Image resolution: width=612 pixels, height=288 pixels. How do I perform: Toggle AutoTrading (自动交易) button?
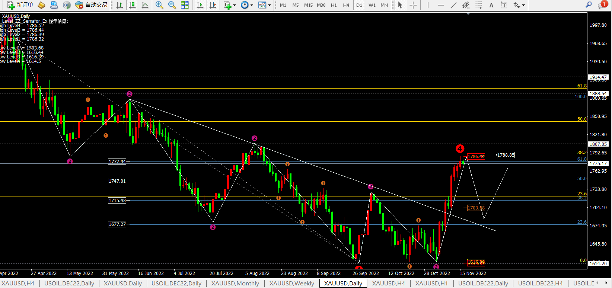tap(92, 5)
